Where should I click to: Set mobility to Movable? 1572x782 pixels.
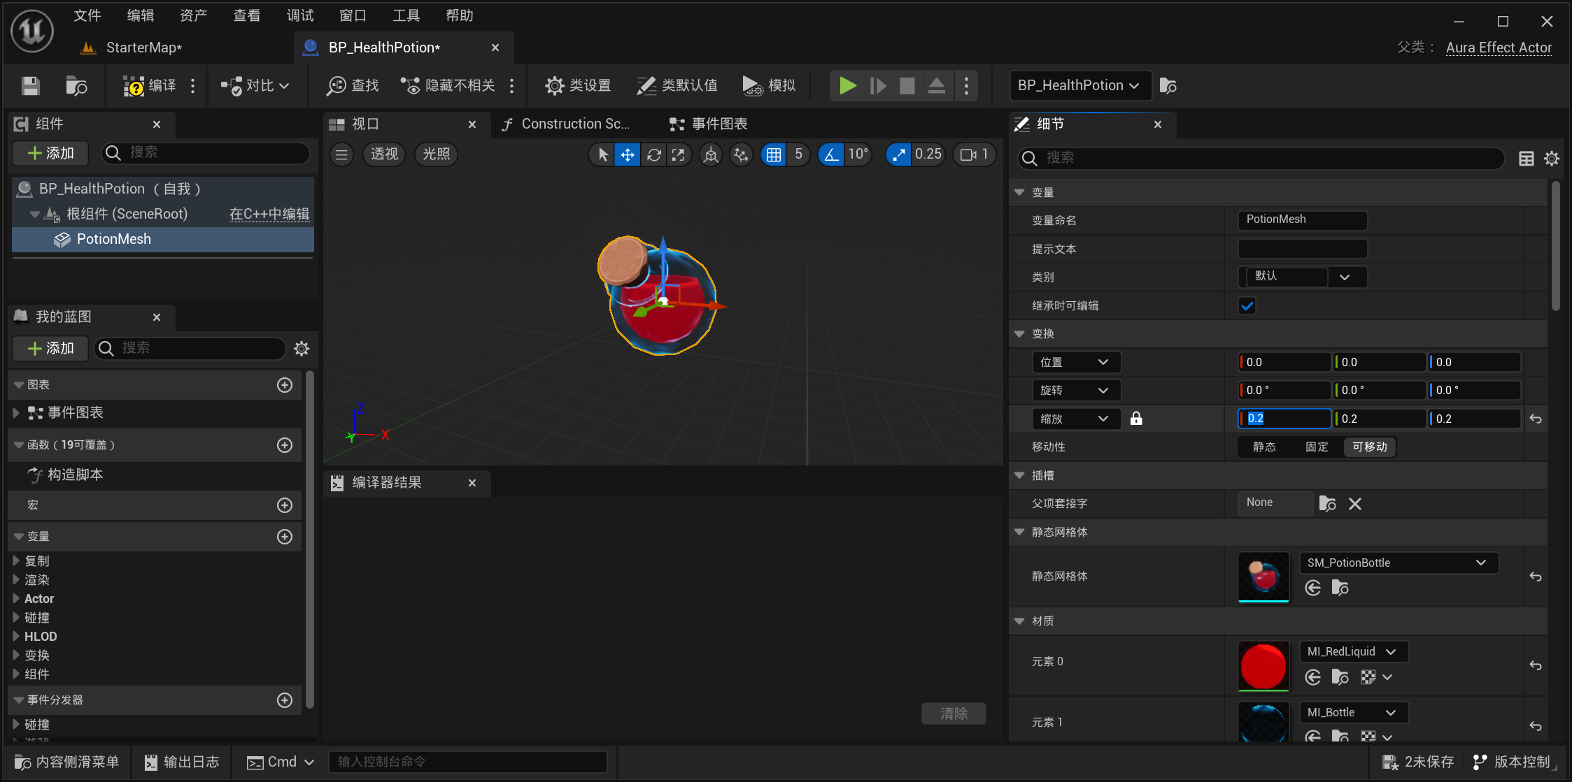[x=1369, y=447]
